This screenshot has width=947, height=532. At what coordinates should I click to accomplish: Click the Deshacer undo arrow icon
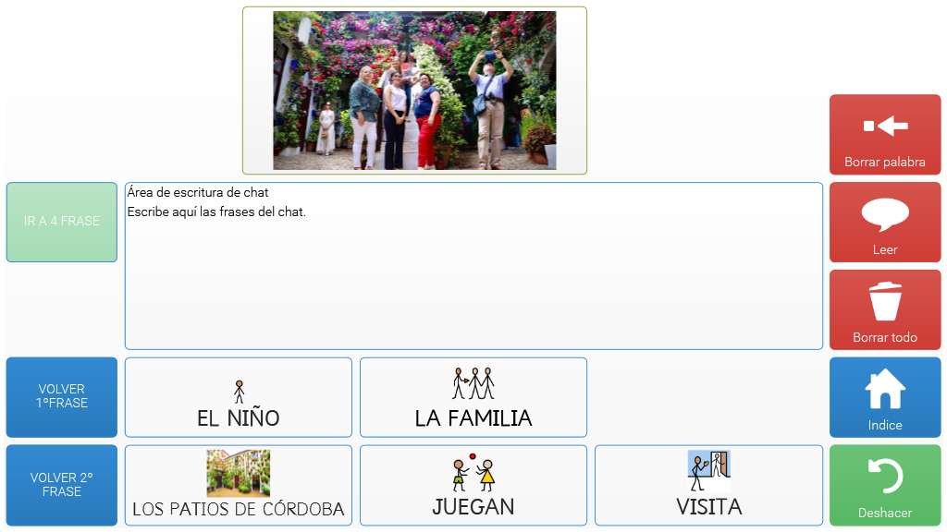885,477
